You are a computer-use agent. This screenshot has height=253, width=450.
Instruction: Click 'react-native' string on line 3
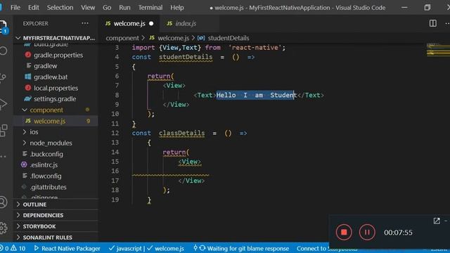pyautogui.click(x=255, y=48)
